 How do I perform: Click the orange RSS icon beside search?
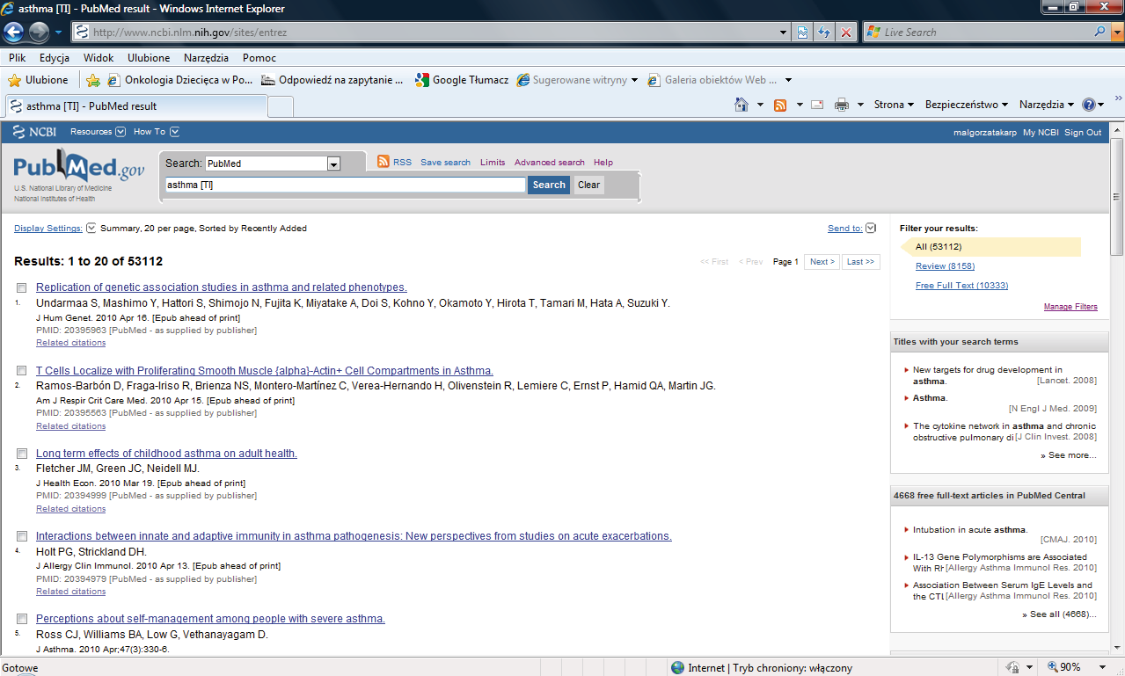coord(384,162)
